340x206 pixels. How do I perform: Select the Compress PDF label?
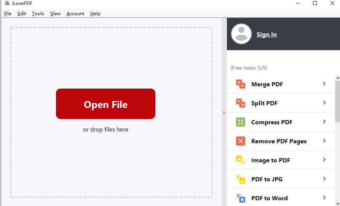click(x=272, y=122)
